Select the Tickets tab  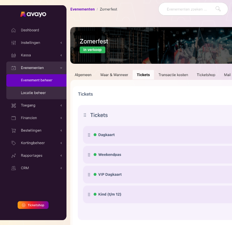pos(143,75)
